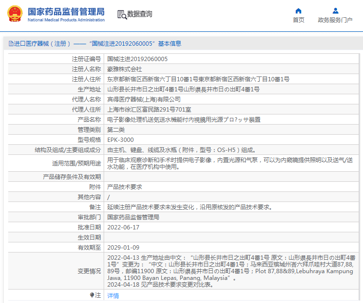Click the 变更情况 label
363x303 pixels.
89,271
